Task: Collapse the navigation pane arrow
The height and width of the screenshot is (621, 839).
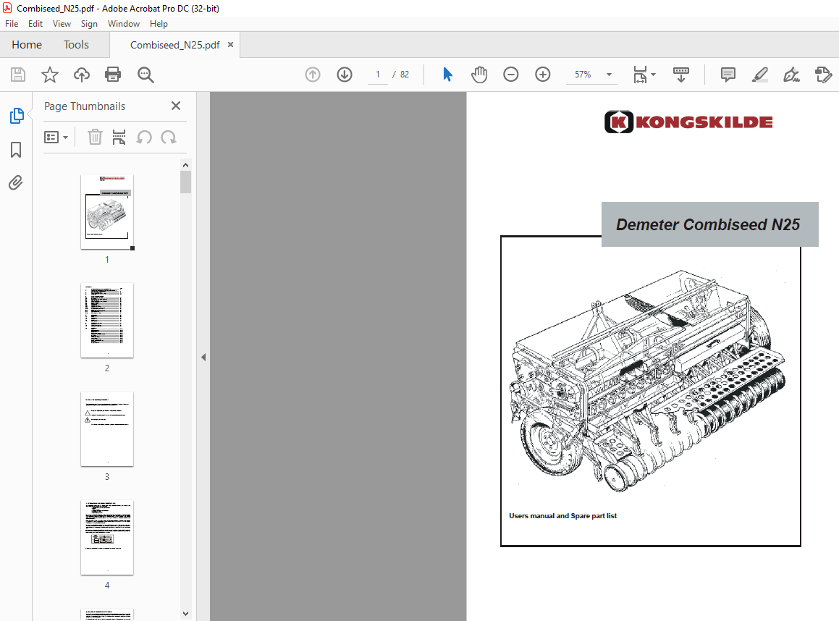Action: click(203, 357)
